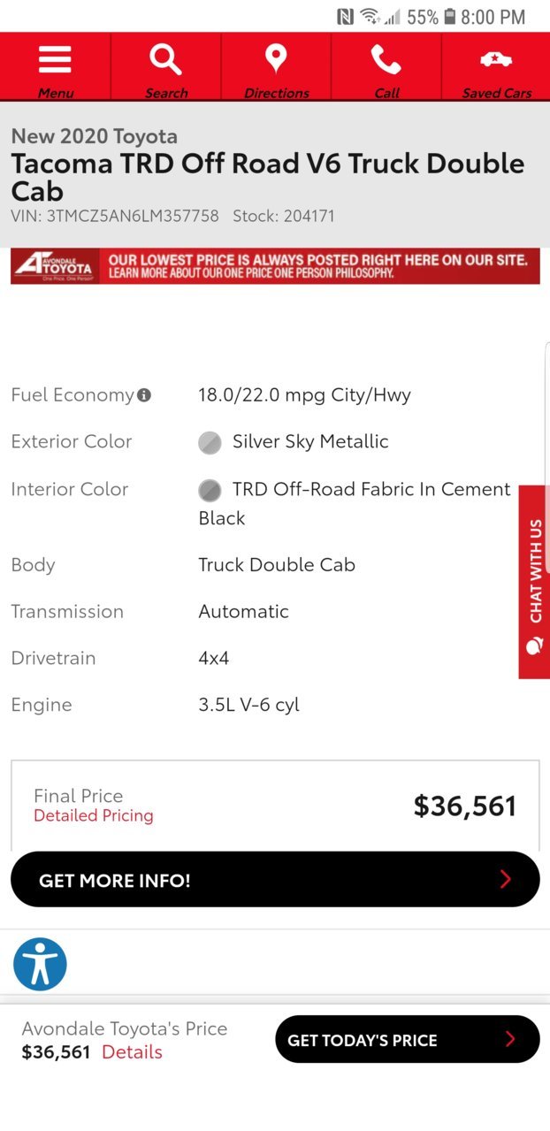Viewport: 550px width, 1131px height.
Task: Click Final Price amount $36,561
Action: (465, 805)
